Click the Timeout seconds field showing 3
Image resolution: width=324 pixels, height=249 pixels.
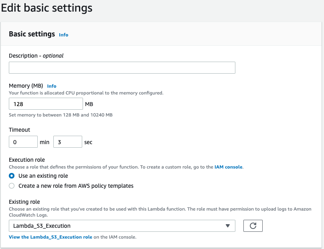point(67,142)
